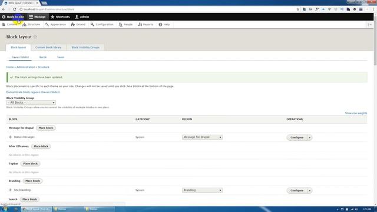Image resolution: width=377 pixels, height=212 pixels.
Task: Open Demonstrate block regions link
Action: coord(33,92)
